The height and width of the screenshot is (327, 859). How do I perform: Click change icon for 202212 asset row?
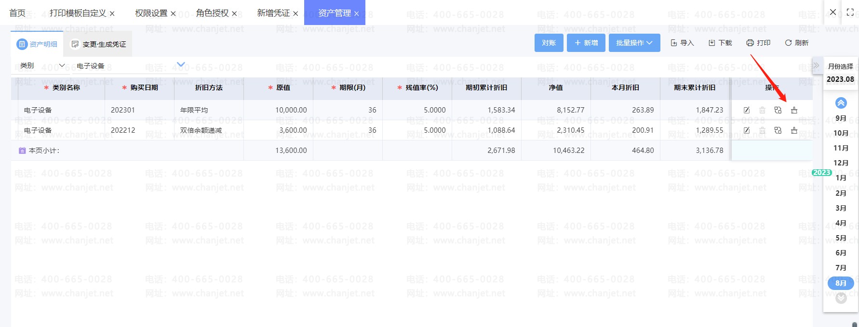[778, 130]
